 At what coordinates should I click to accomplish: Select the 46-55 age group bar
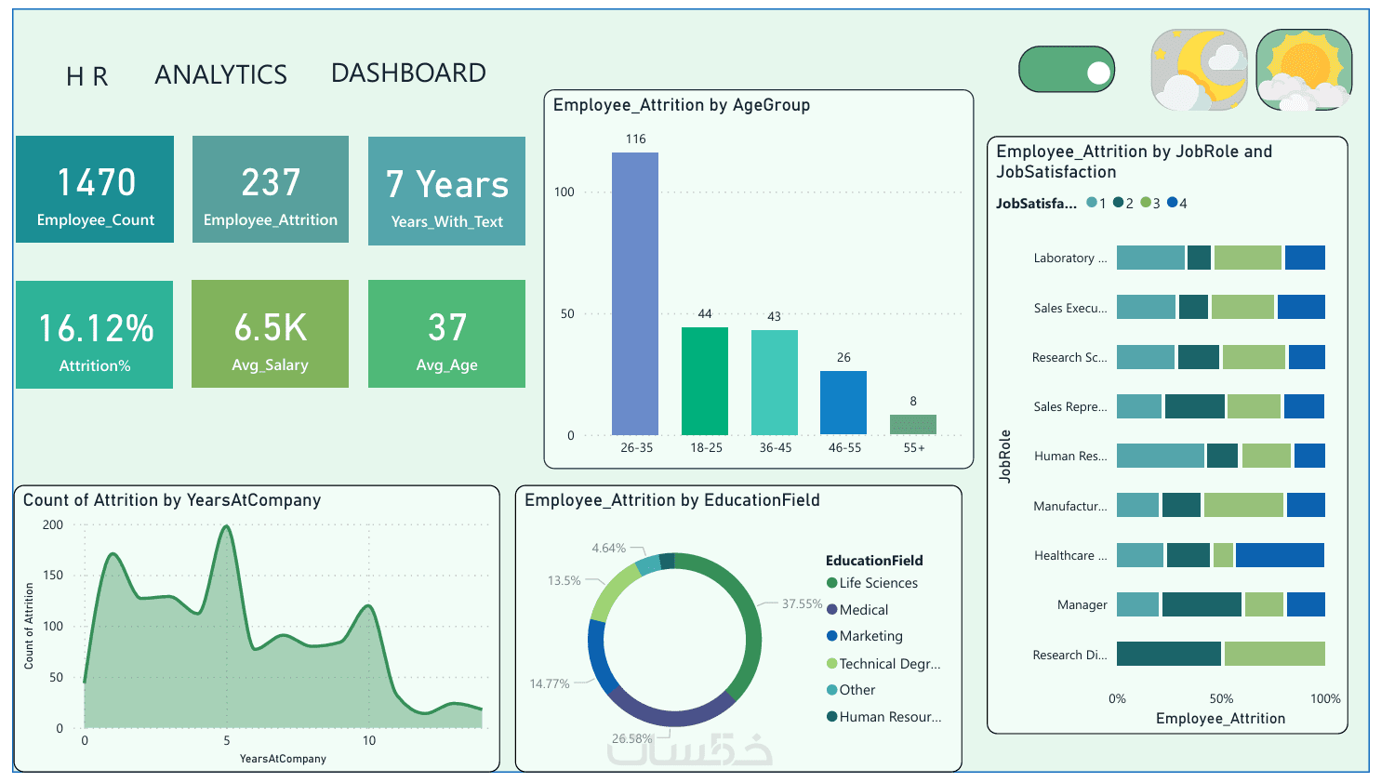click(x=843, y=403)
